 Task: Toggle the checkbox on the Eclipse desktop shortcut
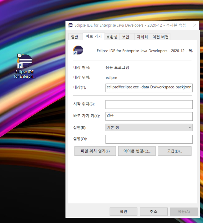[19, 55]
